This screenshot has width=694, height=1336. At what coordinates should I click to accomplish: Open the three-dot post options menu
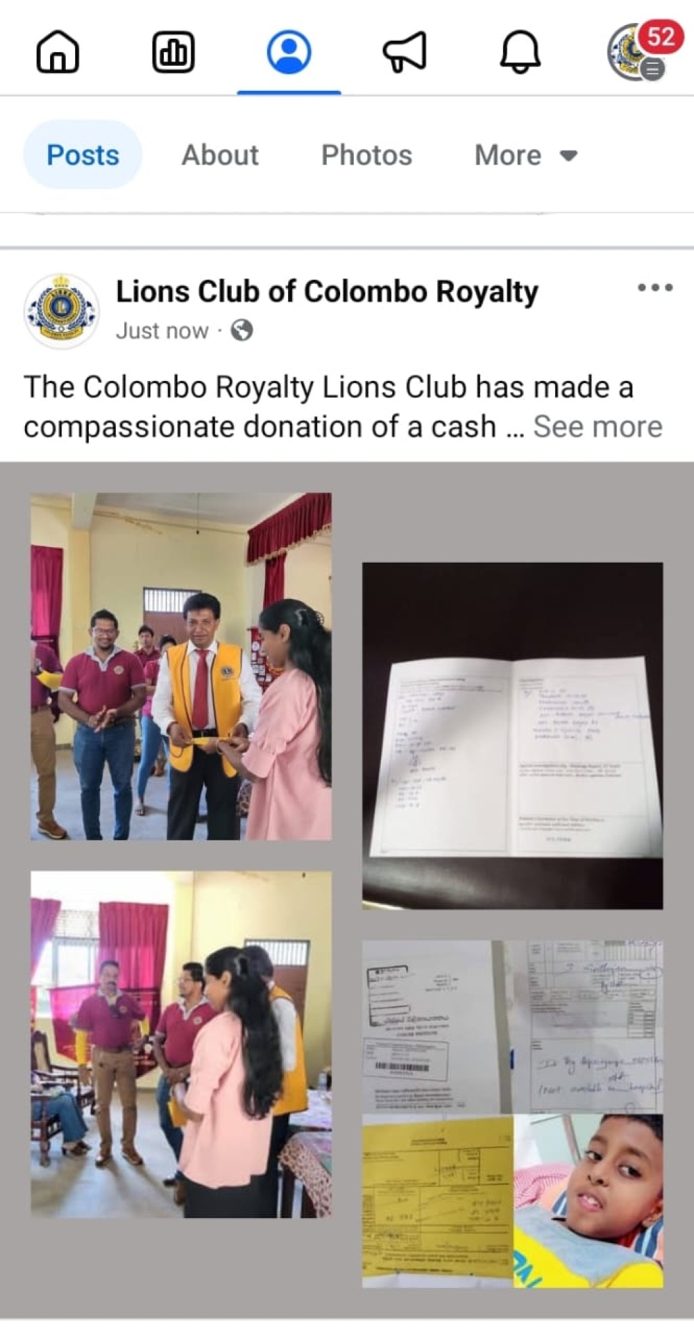(655, 287)
